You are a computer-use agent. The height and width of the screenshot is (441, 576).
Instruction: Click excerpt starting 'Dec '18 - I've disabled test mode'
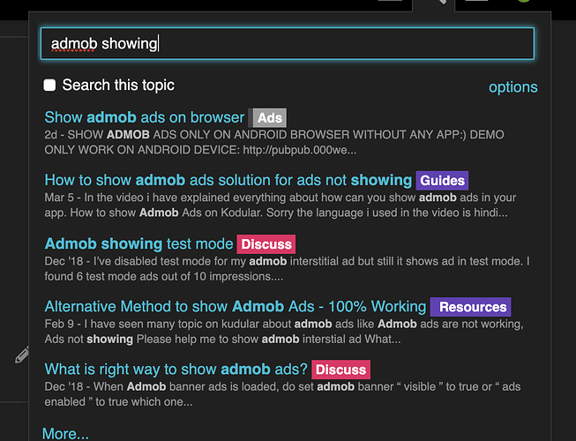287,268
